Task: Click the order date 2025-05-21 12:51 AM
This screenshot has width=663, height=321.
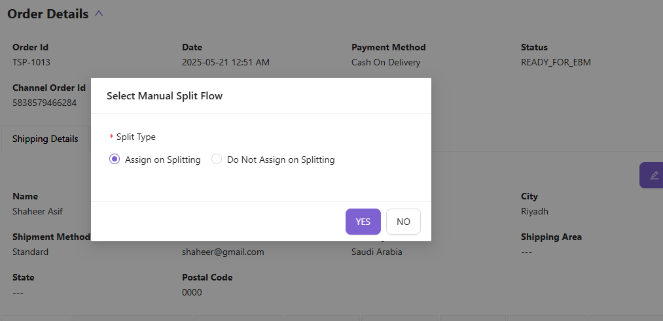Action: click(225, 63)
